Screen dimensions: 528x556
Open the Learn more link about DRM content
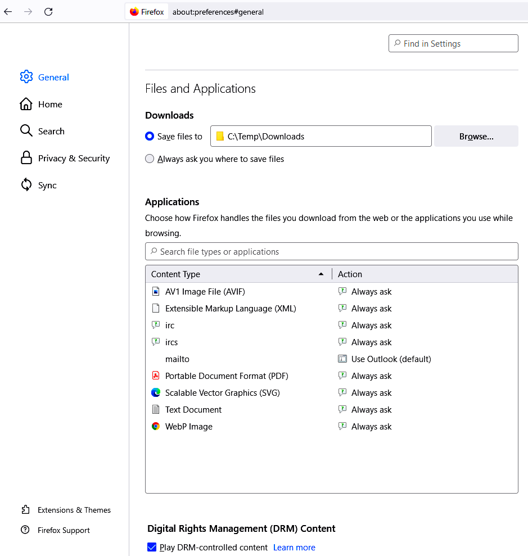coord(294,547)
